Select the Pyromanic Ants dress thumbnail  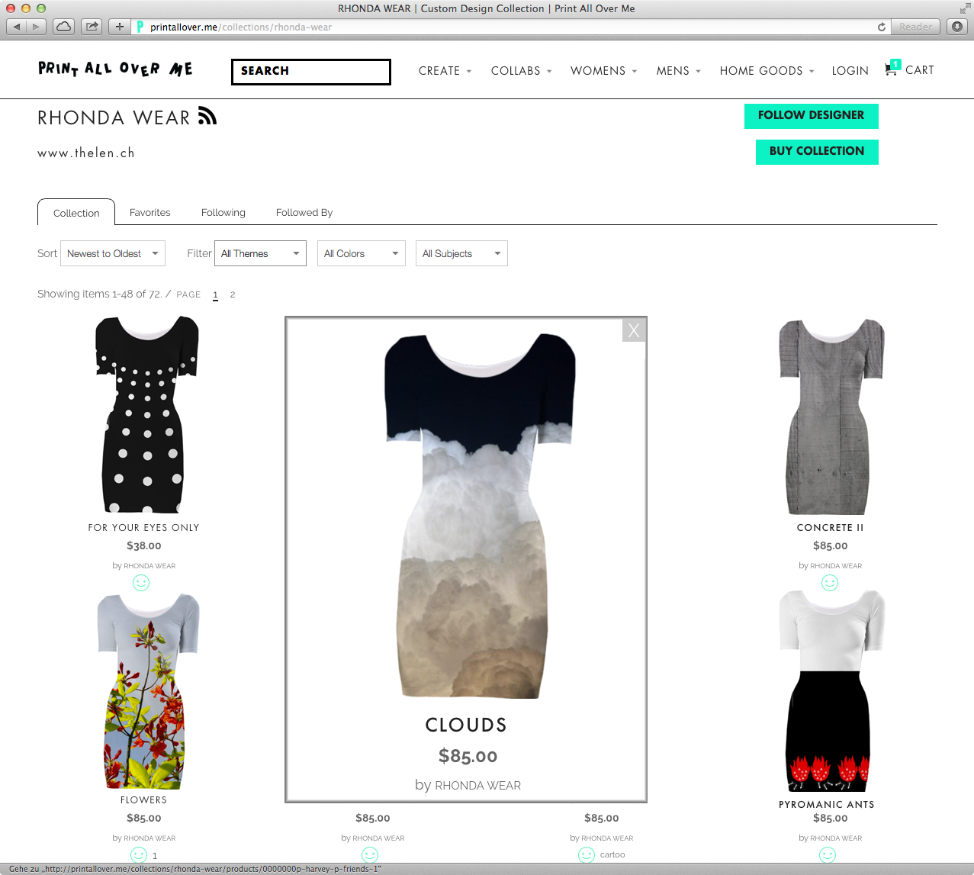(x=829, y=690)
